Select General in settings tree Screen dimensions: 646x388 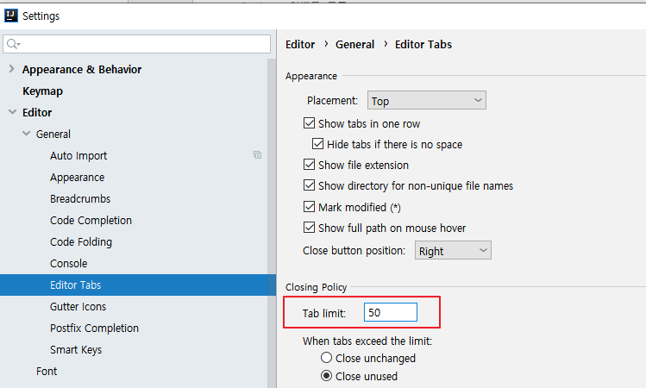[53, 135]
